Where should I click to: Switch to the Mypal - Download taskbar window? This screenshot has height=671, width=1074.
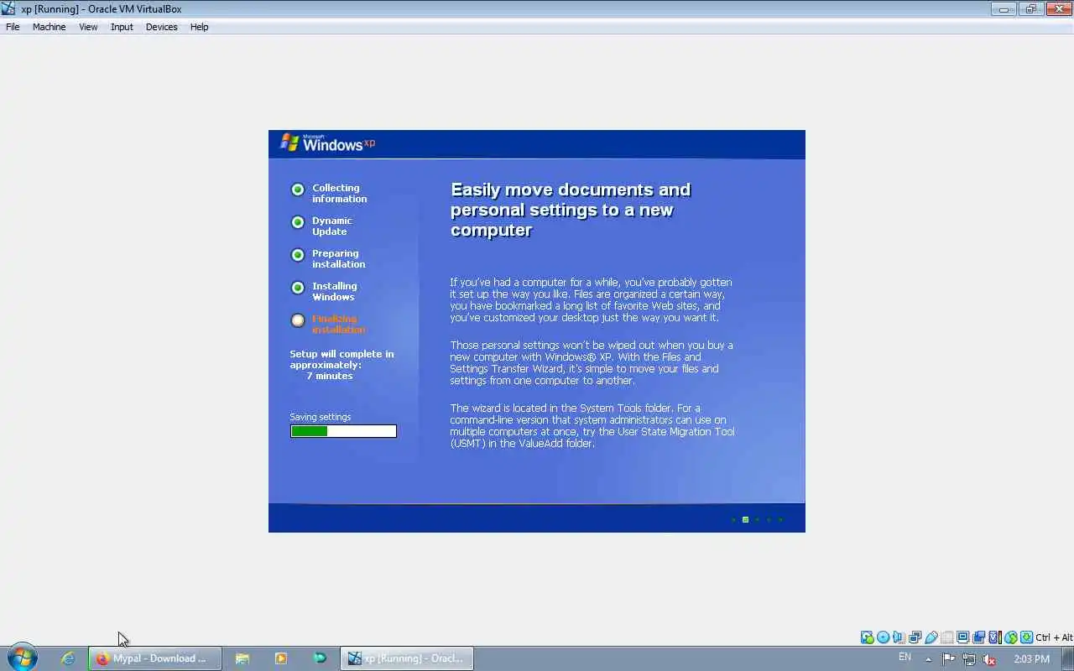tap(155, 658)
